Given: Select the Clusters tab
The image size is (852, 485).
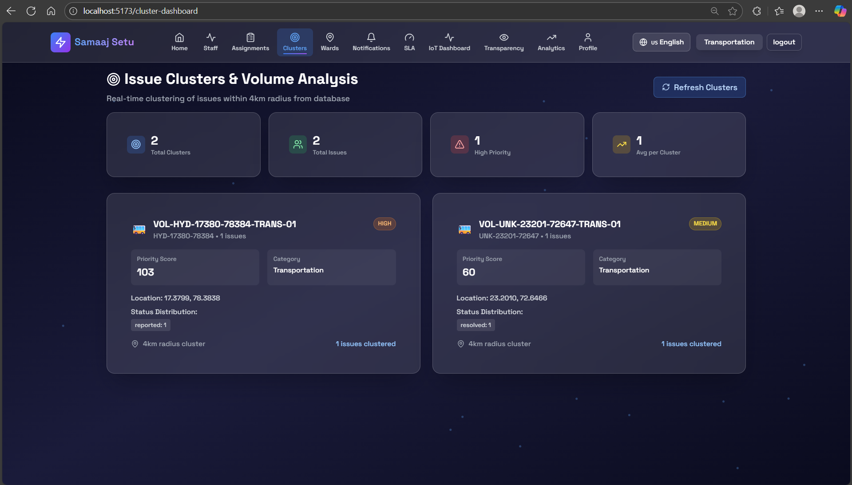Looking at the screenshot, I should click(295, 42).
